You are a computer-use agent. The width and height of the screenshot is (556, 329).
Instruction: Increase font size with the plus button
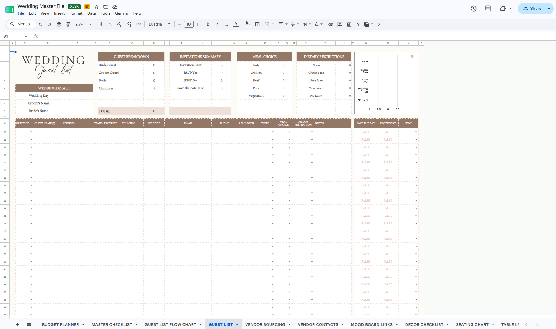point(198,24)
